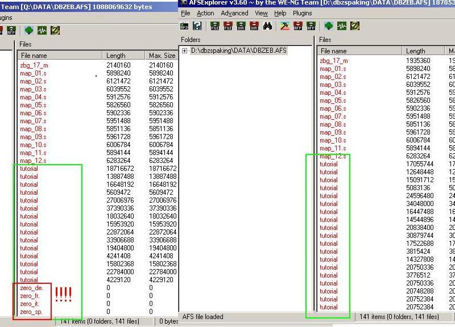The image size is (455, 327).
Task: Sort by File name in the D:\ window
Action: 359,51
